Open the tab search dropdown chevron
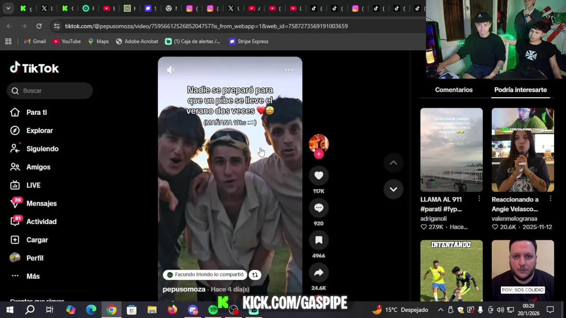The height and width of the screenshot is (318, 566). click(x=8, y=8)
